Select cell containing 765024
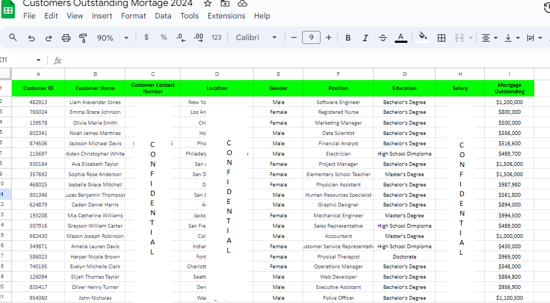 point(38,112)
